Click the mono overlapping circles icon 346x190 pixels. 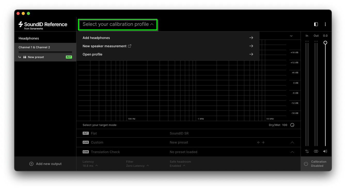[316, 151]
